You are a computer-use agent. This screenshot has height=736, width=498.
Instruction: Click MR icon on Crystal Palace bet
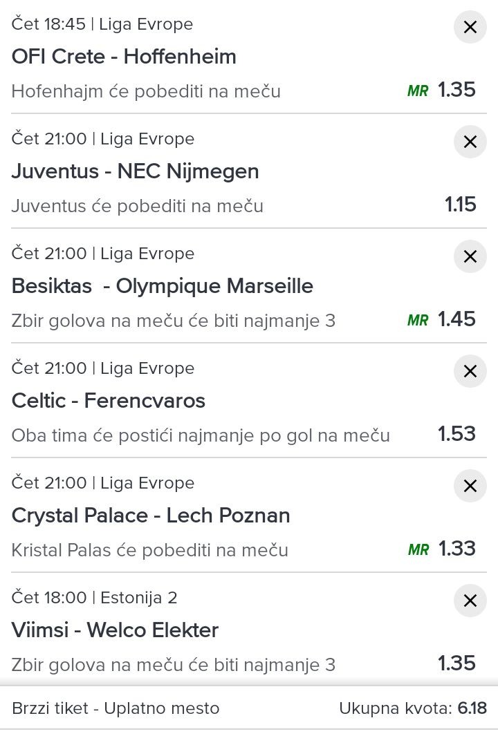tap(418, 549)
